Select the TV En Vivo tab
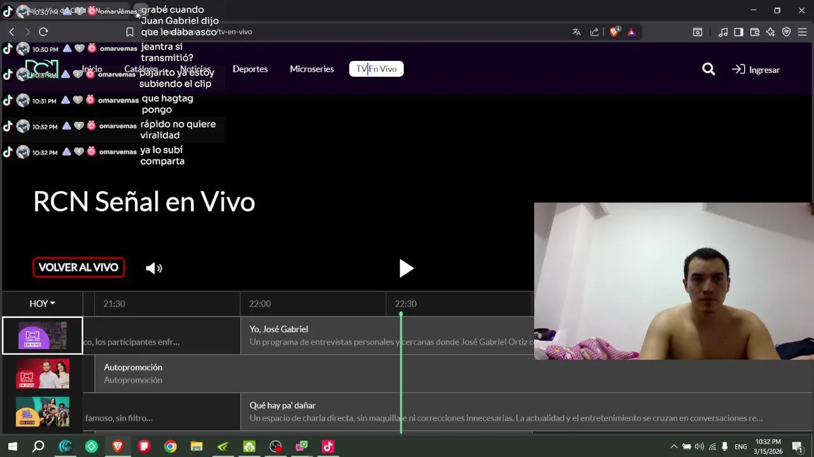This screenshot has height=457, width=814. pos(376,69)
